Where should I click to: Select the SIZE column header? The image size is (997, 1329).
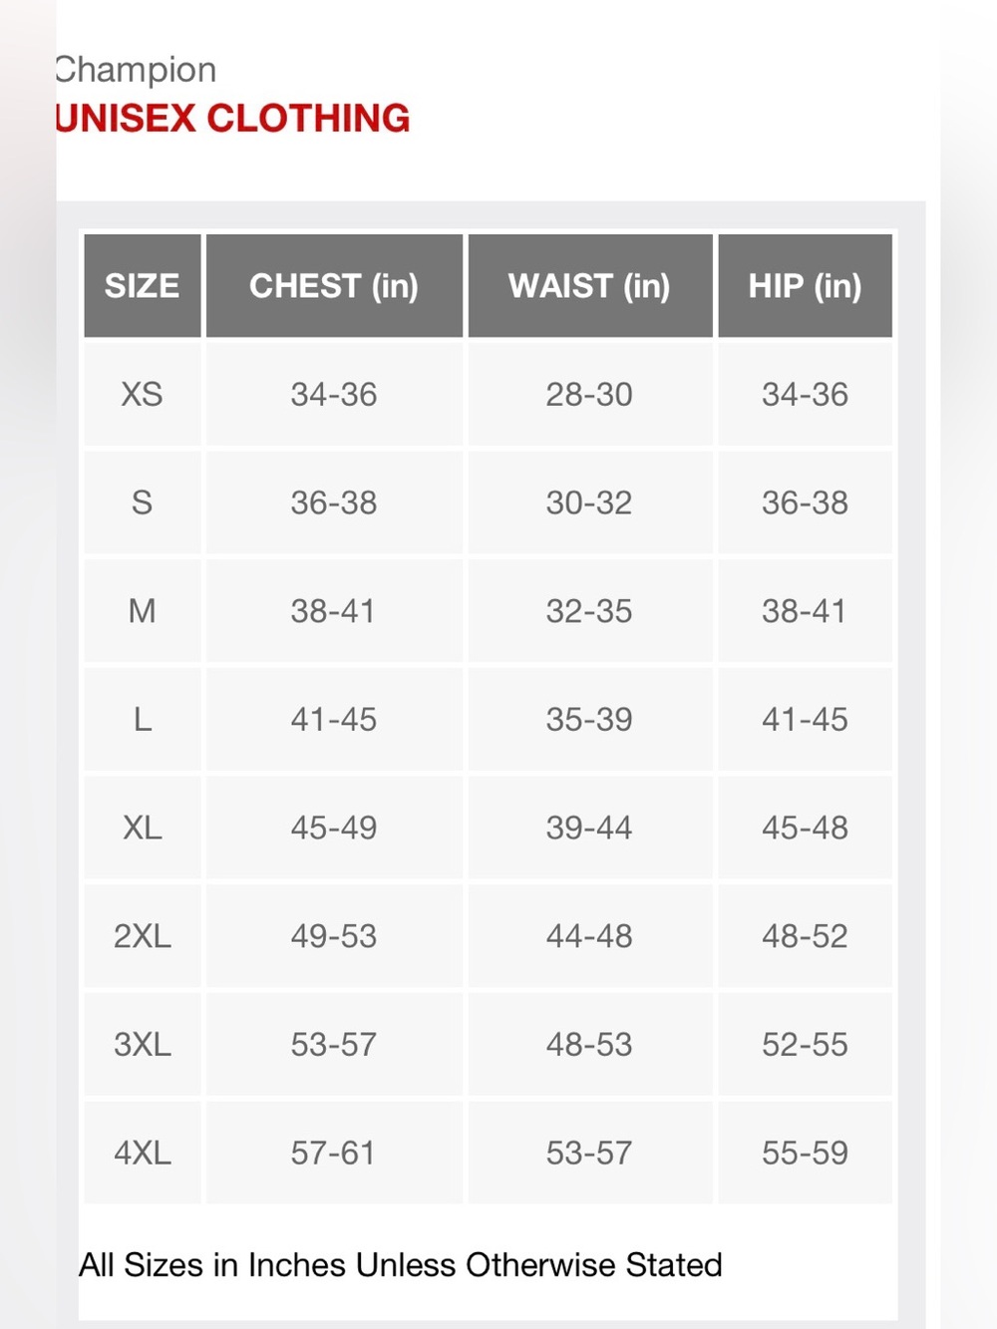tap(143, 286)
